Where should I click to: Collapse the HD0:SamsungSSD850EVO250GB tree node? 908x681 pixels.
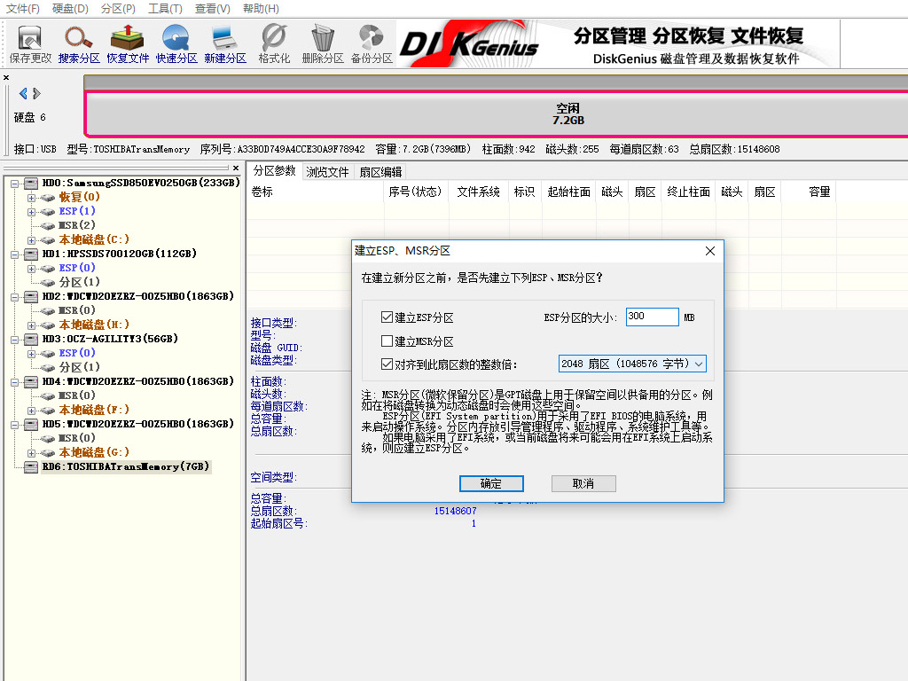[14, 183]
